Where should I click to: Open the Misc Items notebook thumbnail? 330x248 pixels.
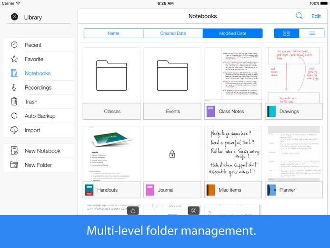click(x=233, y=154)
